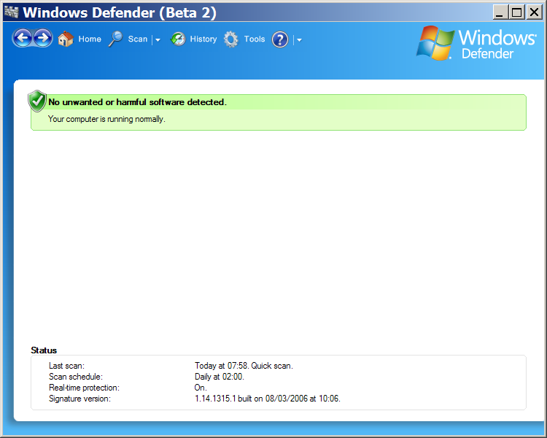Click the real-time protection 'On.' value

[201, 388]
